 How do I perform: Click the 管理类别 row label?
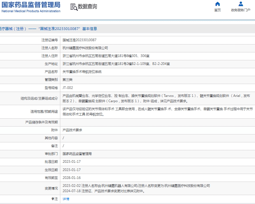[51, 80]
